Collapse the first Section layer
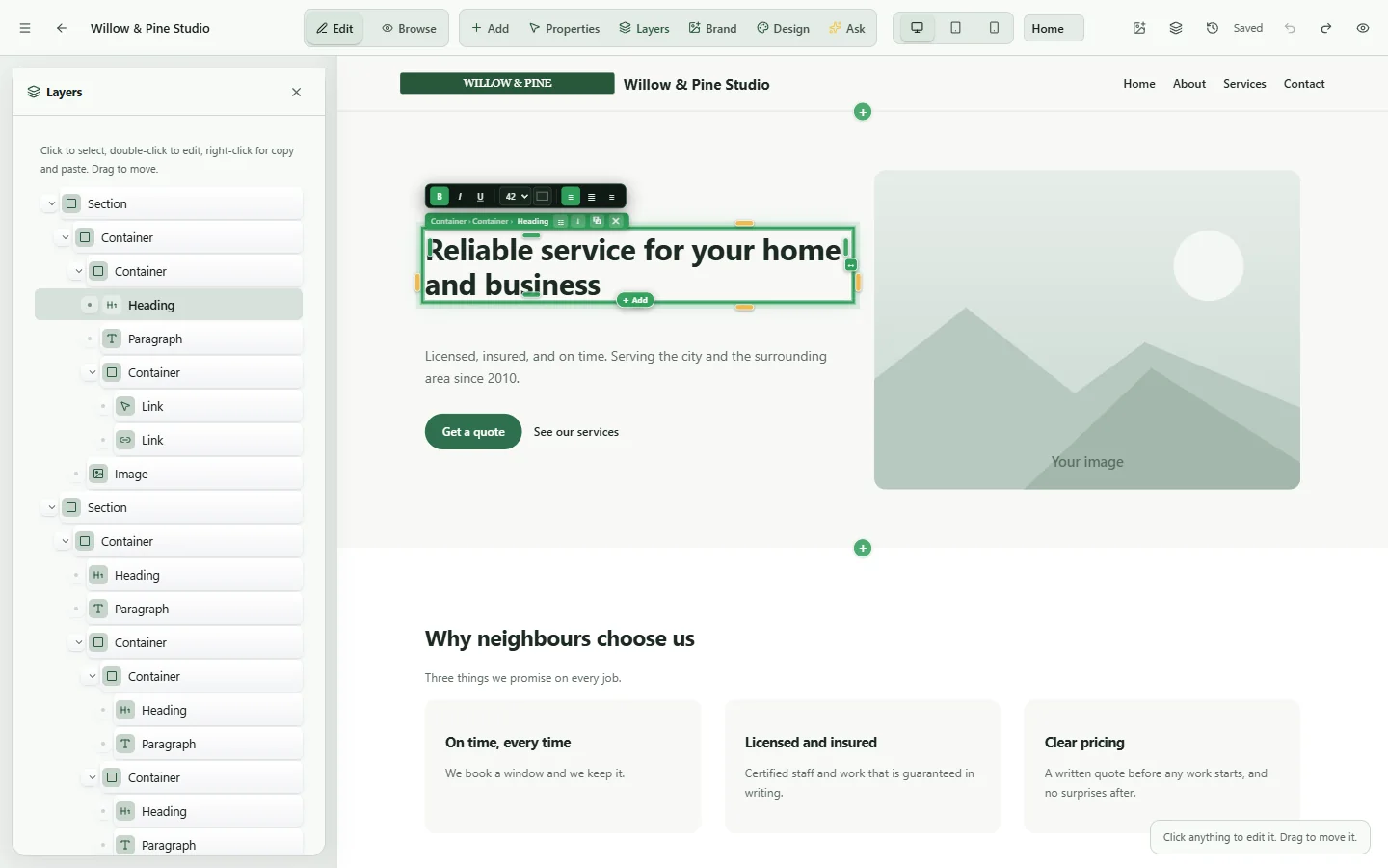The width and height of the screenshot is (1388, 868). [51, 204]
